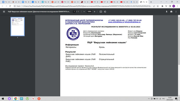Open the Extensions puzzle icon
Screen dimensions: 180x101
point(162,6)
